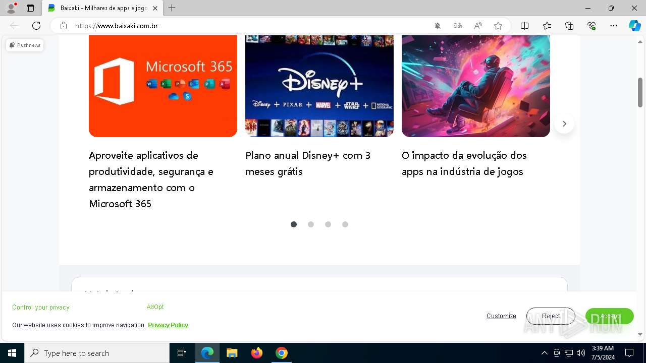This screenshot has width=646, height=363.
Task: Accept cookies in the privacy banner
Action: click(x=610, y=316)
